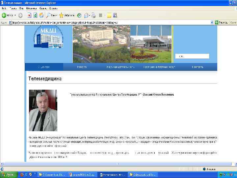Screen dimensions: 237x178
Task: Open the Справка menu
Action: pos(53,8)
